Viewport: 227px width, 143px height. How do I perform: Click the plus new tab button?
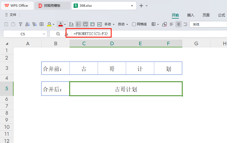[141, 6]
